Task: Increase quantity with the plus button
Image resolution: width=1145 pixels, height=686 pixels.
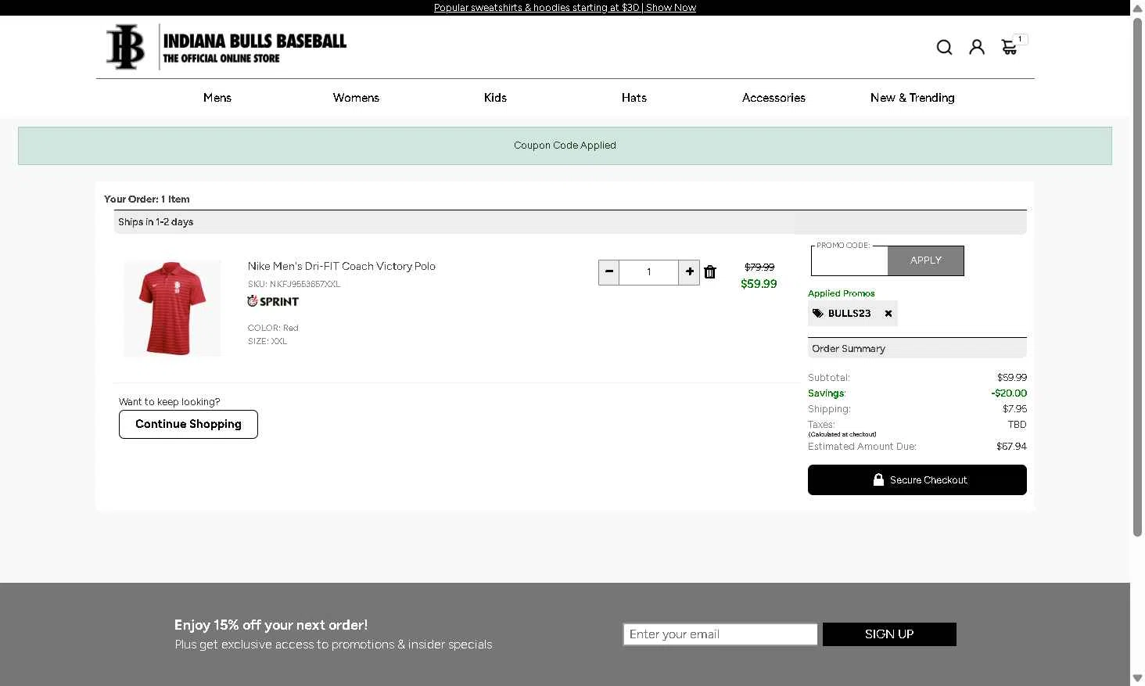Action: point(689,272)
